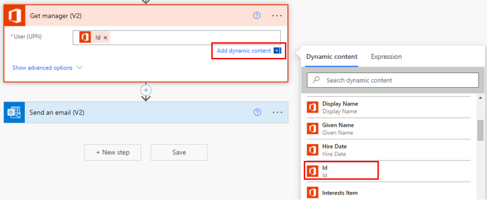The image size is (487, 206).
Task: Click the Office icon beside Given Name
Action: (312, 129)
